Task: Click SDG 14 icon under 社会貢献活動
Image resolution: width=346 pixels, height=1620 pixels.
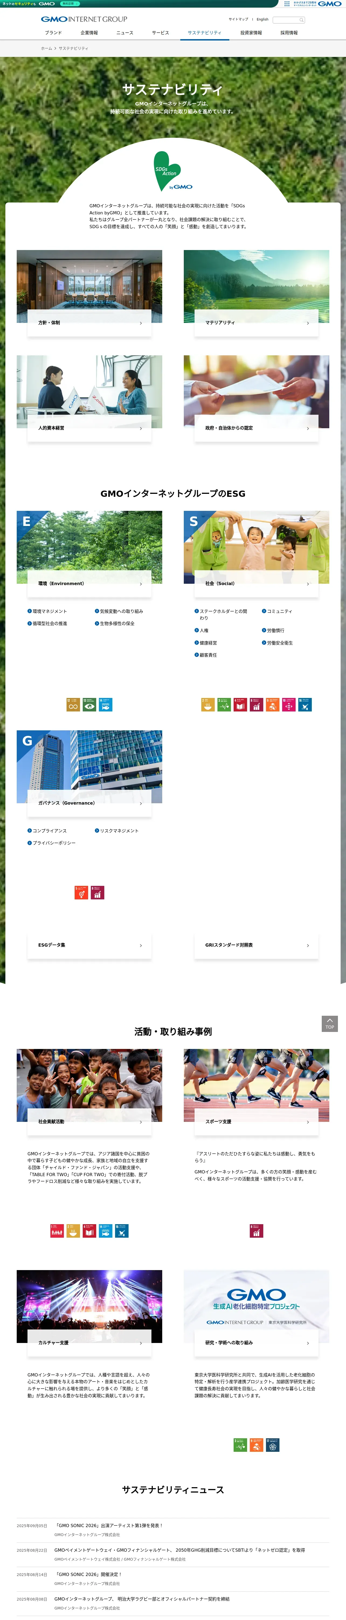Action: [105, 1231]
